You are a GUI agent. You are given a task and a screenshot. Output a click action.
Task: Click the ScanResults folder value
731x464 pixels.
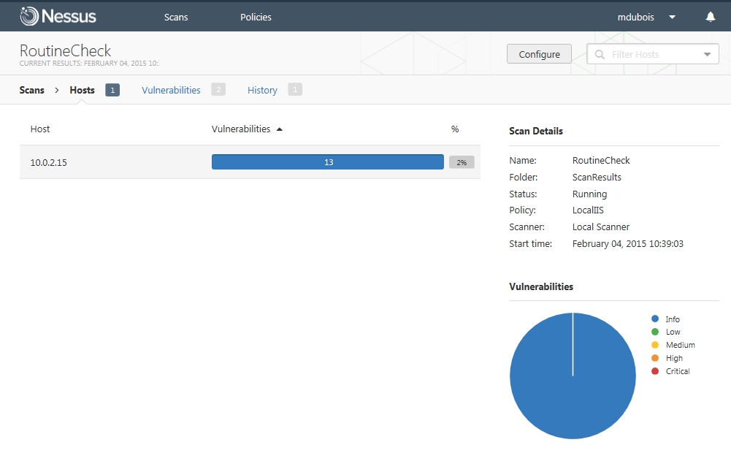[597, 178]
